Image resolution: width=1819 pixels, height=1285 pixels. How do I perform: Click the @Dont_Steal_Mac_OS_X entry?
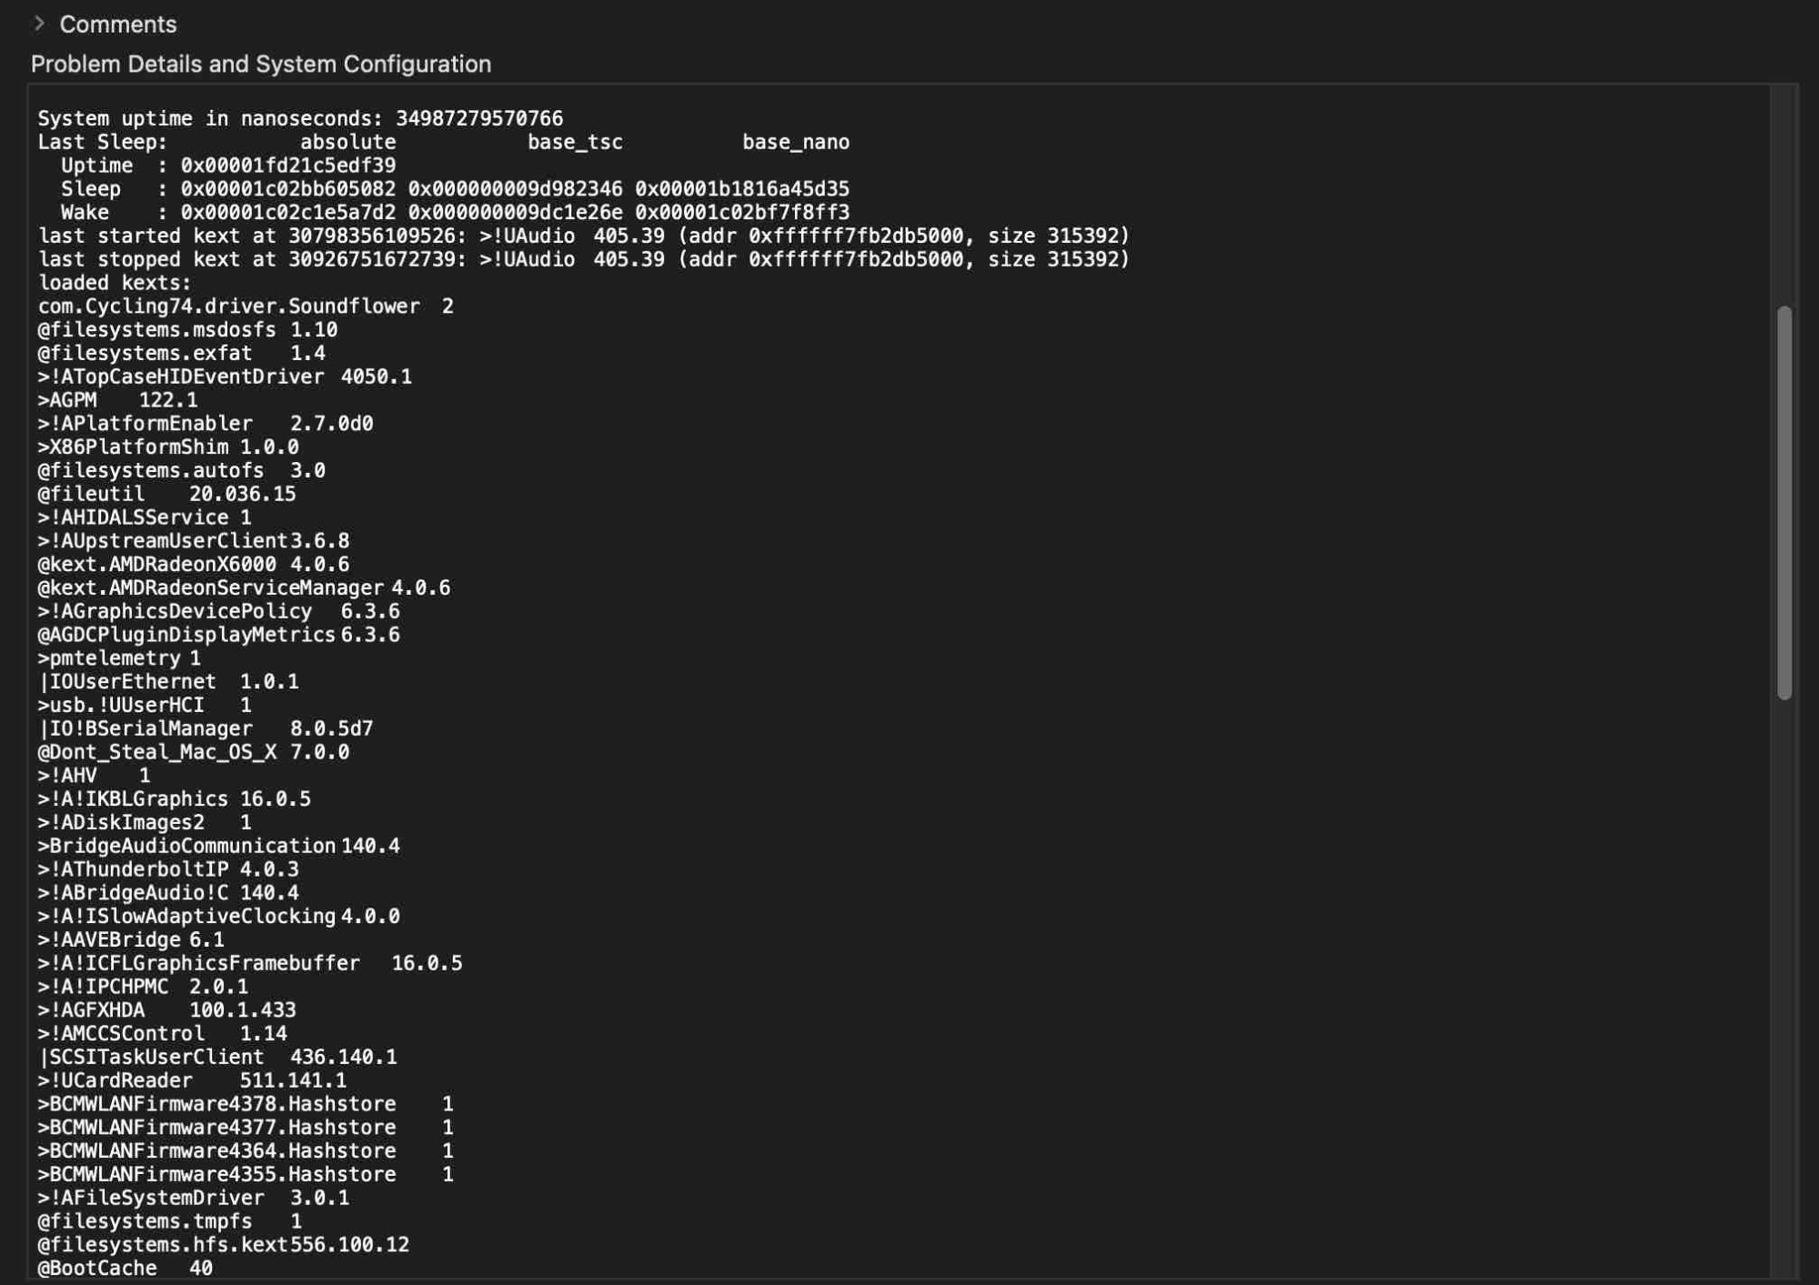click(x=193, y=752)
